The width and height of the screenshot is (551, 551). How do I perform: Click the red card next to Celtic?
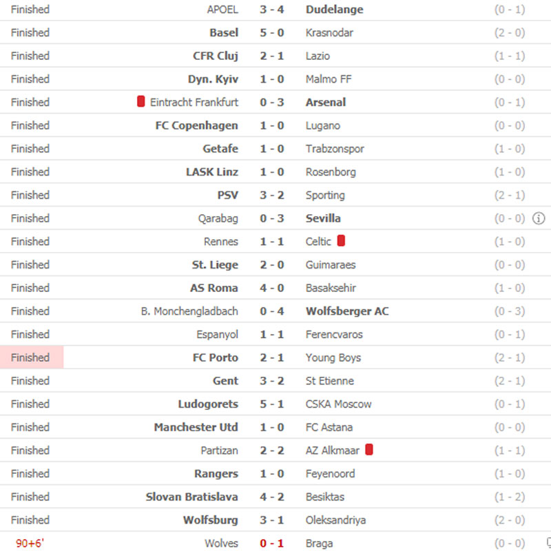click(341, 241)
